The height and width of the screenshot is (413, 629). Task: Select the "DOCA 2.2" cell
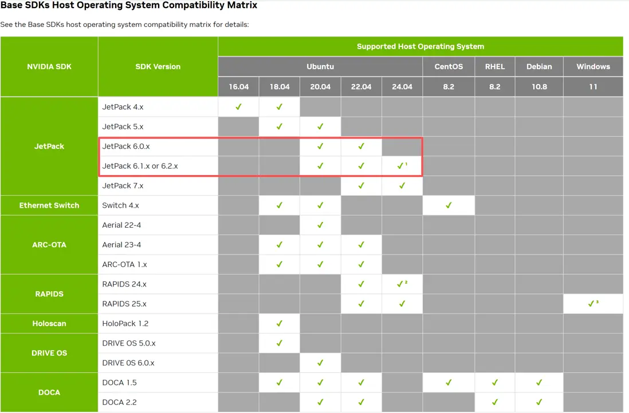point(158,402)
